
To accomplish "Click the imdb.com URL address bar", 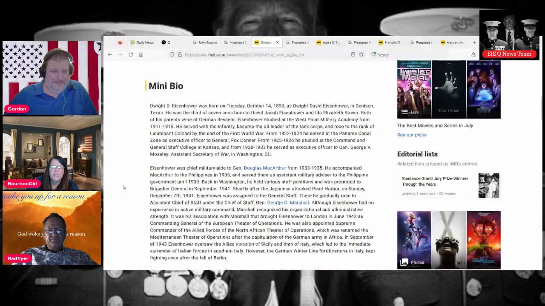I will (x=255, y=54).
